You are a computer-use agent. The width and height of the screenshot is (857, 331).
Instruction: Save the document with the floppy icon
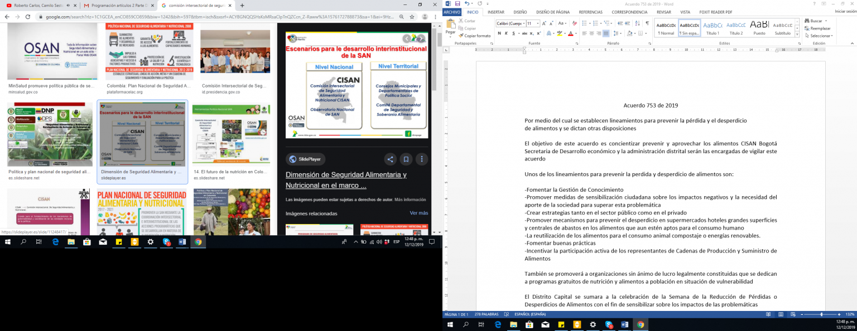[x=458, y=3]
